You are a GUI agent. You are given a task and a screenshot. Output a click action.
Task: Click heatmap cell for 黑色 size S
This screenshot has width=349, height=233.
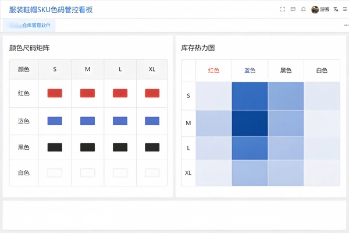286,96
